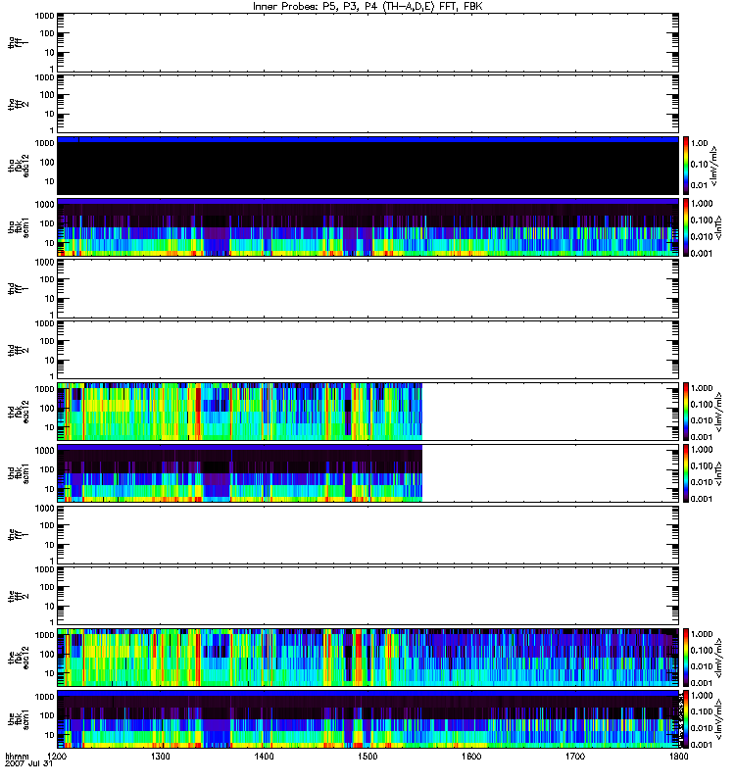Click the 100 y-tick of thd fbk edc12 panel
The width and height of the screenshot is (735, 784).
tap(47, 408)
